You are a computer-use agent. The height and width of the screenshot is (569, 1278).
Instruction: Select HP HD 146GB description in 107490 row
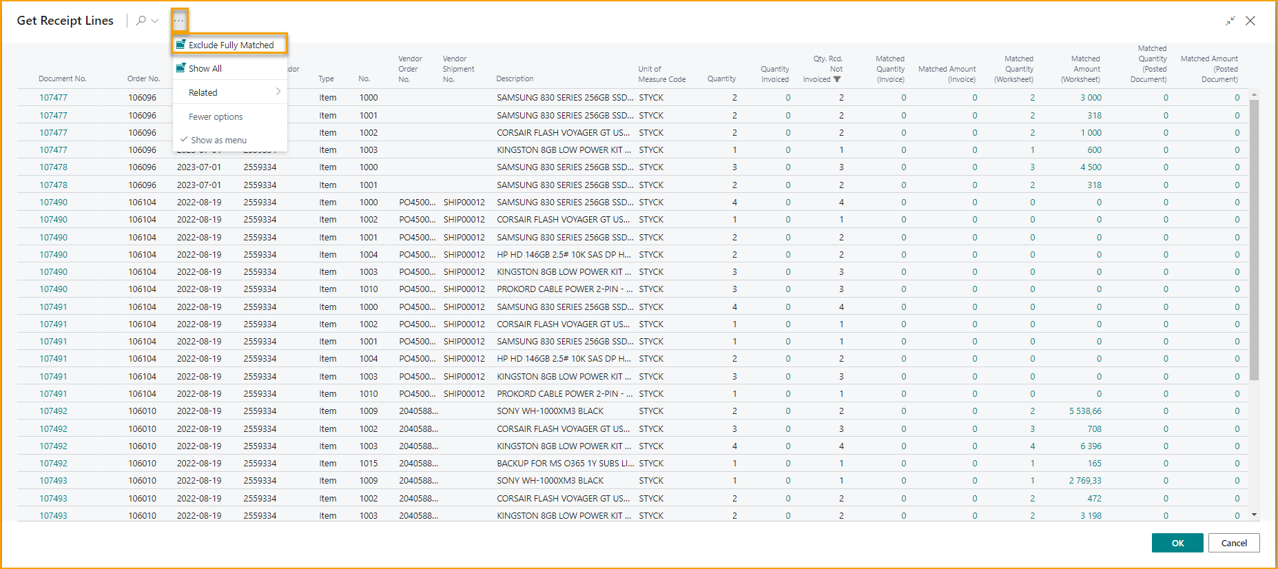click(564, 254)
